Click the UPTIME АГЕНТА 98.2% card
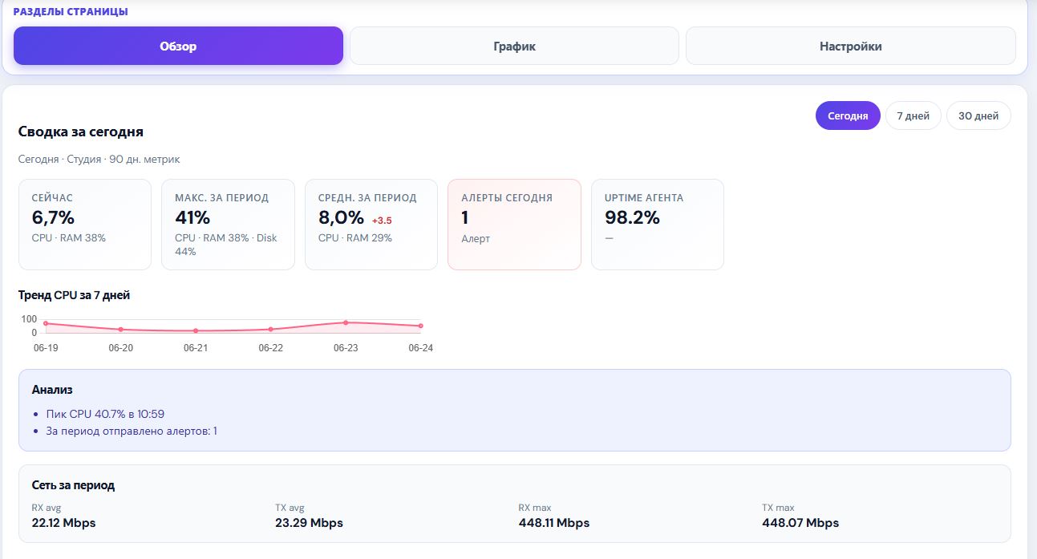 click(x=658, y=225)
